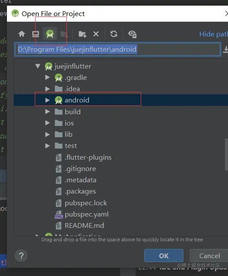Click the ios folder icon
The image size is (228, 276).
click(x=59, y=123)
